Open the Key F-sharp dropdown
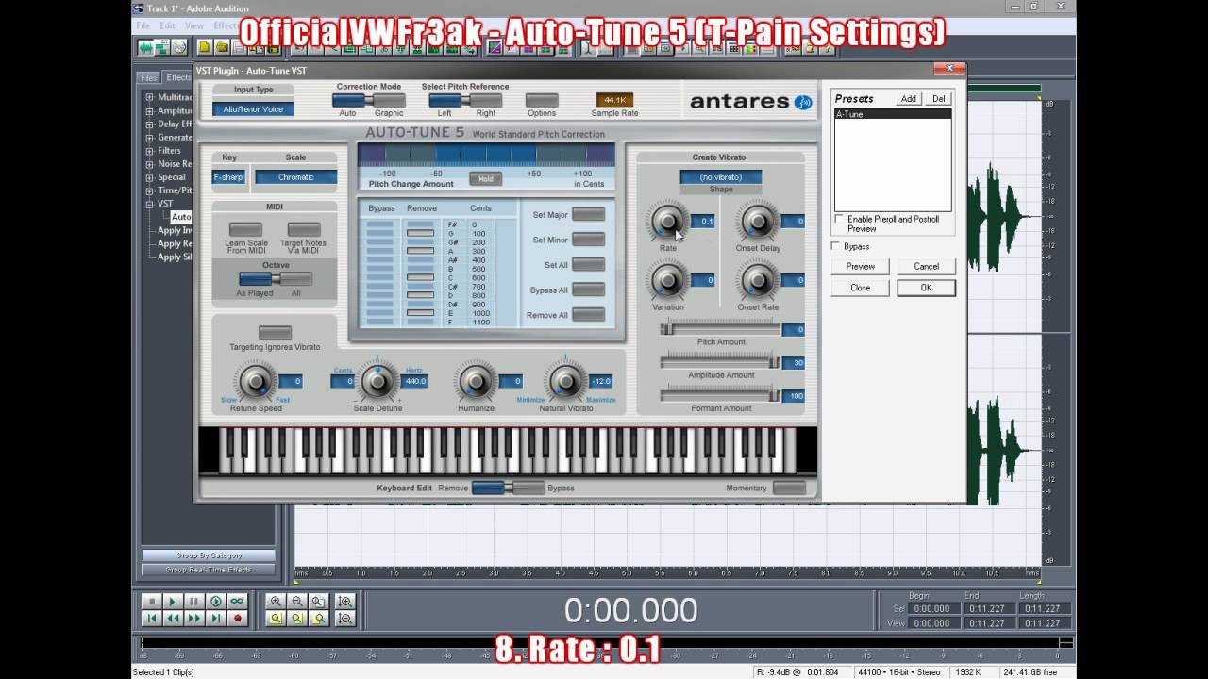The image size is (1208, 679). [228, 177]
